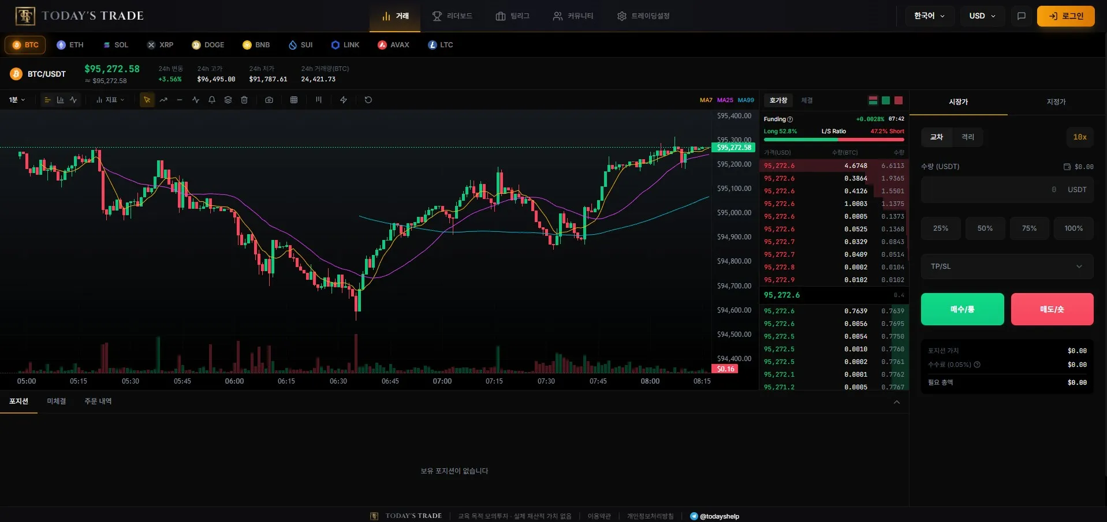Click the lightning quick-trade icon
The image size is (1107, 522).
pyautogui.click(x=344, y=100)
